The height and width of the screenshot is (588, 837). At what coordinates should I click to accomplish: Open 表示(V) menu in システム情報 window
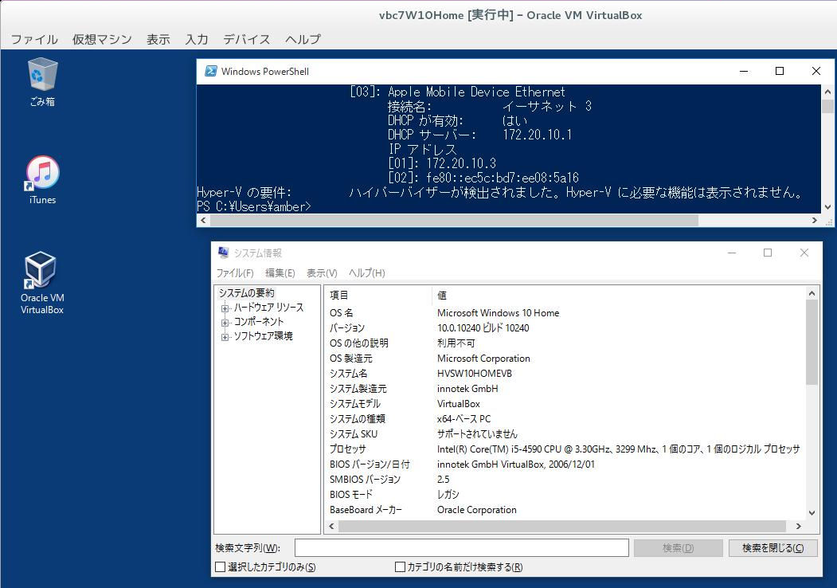322,273
